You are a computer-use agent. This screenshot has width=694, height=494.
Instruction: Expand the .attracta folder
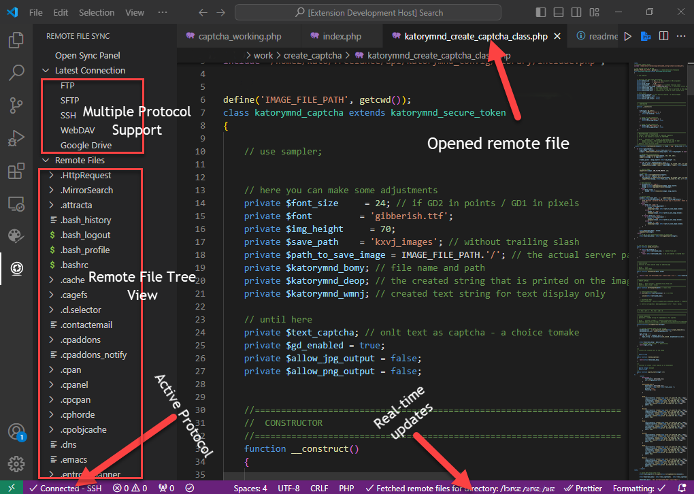(x=51, y=205)
